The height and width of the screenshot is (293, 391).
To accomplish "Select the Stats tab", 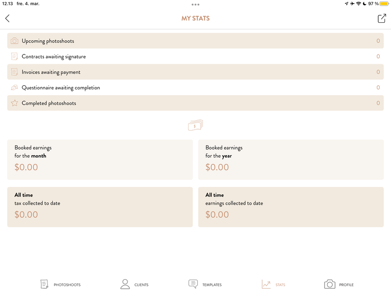I will 273,284.
